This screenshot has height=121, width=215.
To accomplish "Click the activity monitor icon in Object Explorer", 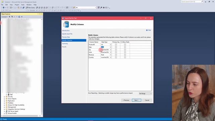I will [x=21, y=17].
